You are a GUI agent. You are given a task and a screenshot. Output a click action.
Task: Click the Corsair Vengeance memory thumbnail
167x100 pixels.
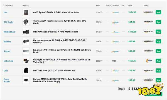(26, 41)
